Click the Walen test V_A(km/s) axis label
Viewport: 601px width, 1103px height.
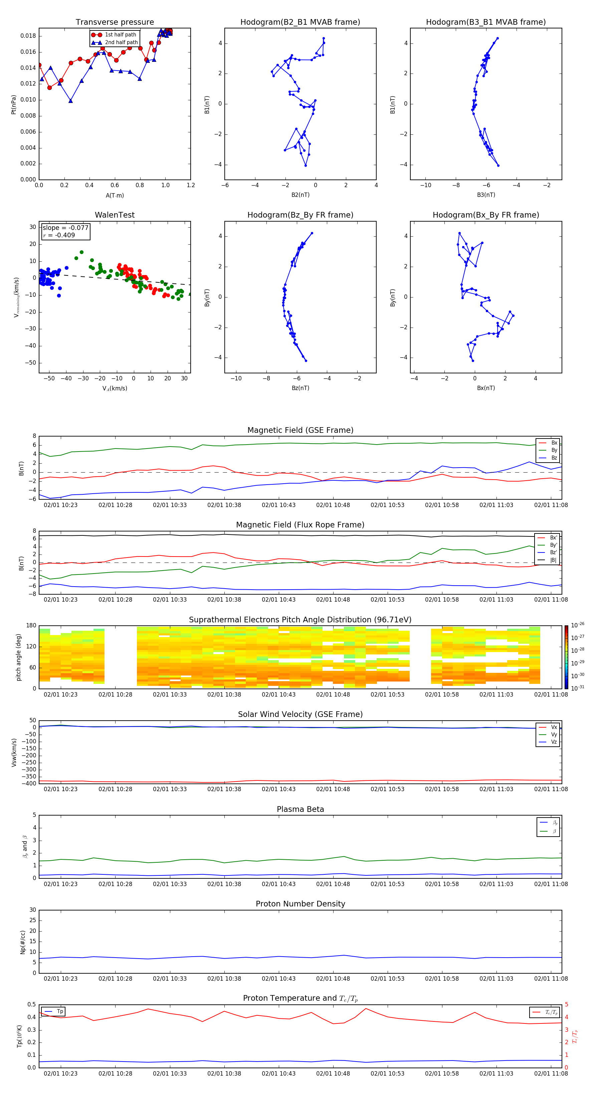tap(115, 388)
